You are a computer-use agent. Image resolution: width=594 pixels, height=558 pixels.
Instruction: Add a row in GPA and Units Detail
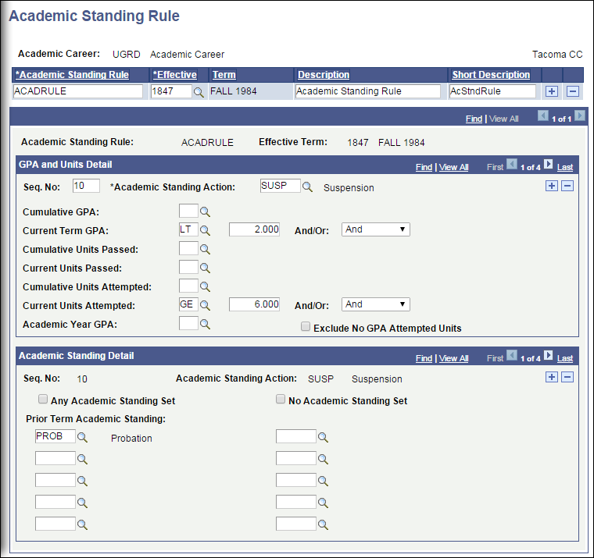pos(552,186)
